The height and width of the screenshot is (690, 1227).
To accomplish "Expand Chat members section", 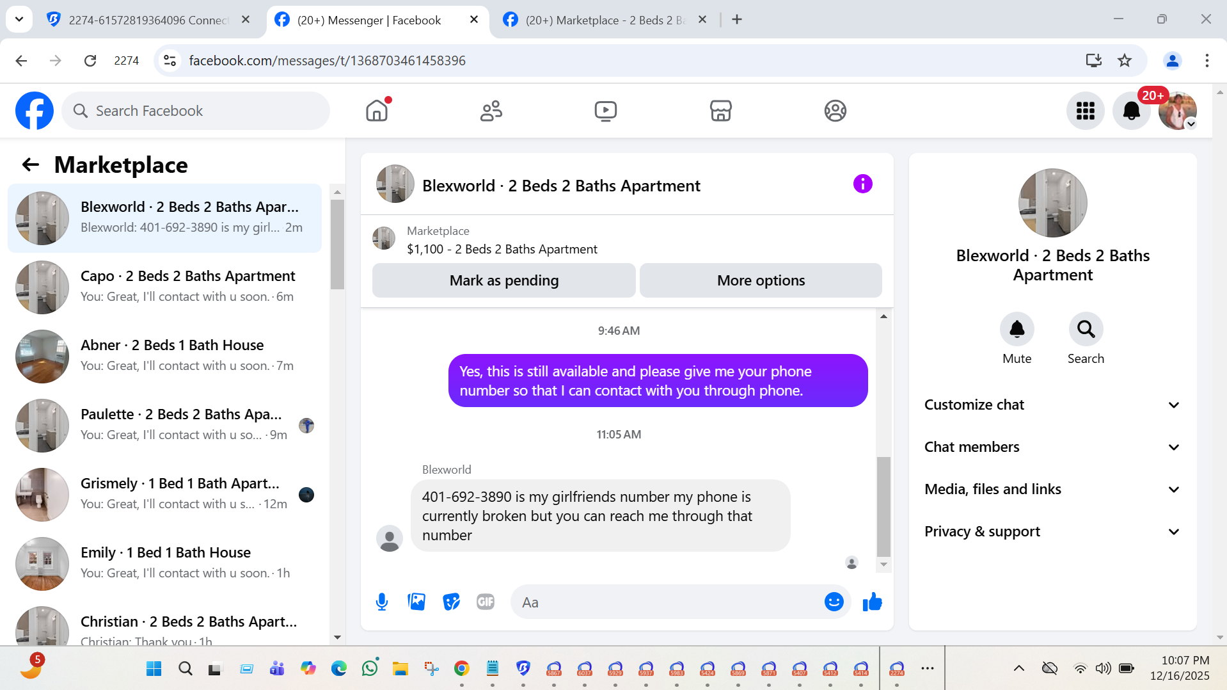I will point(1052,447).
